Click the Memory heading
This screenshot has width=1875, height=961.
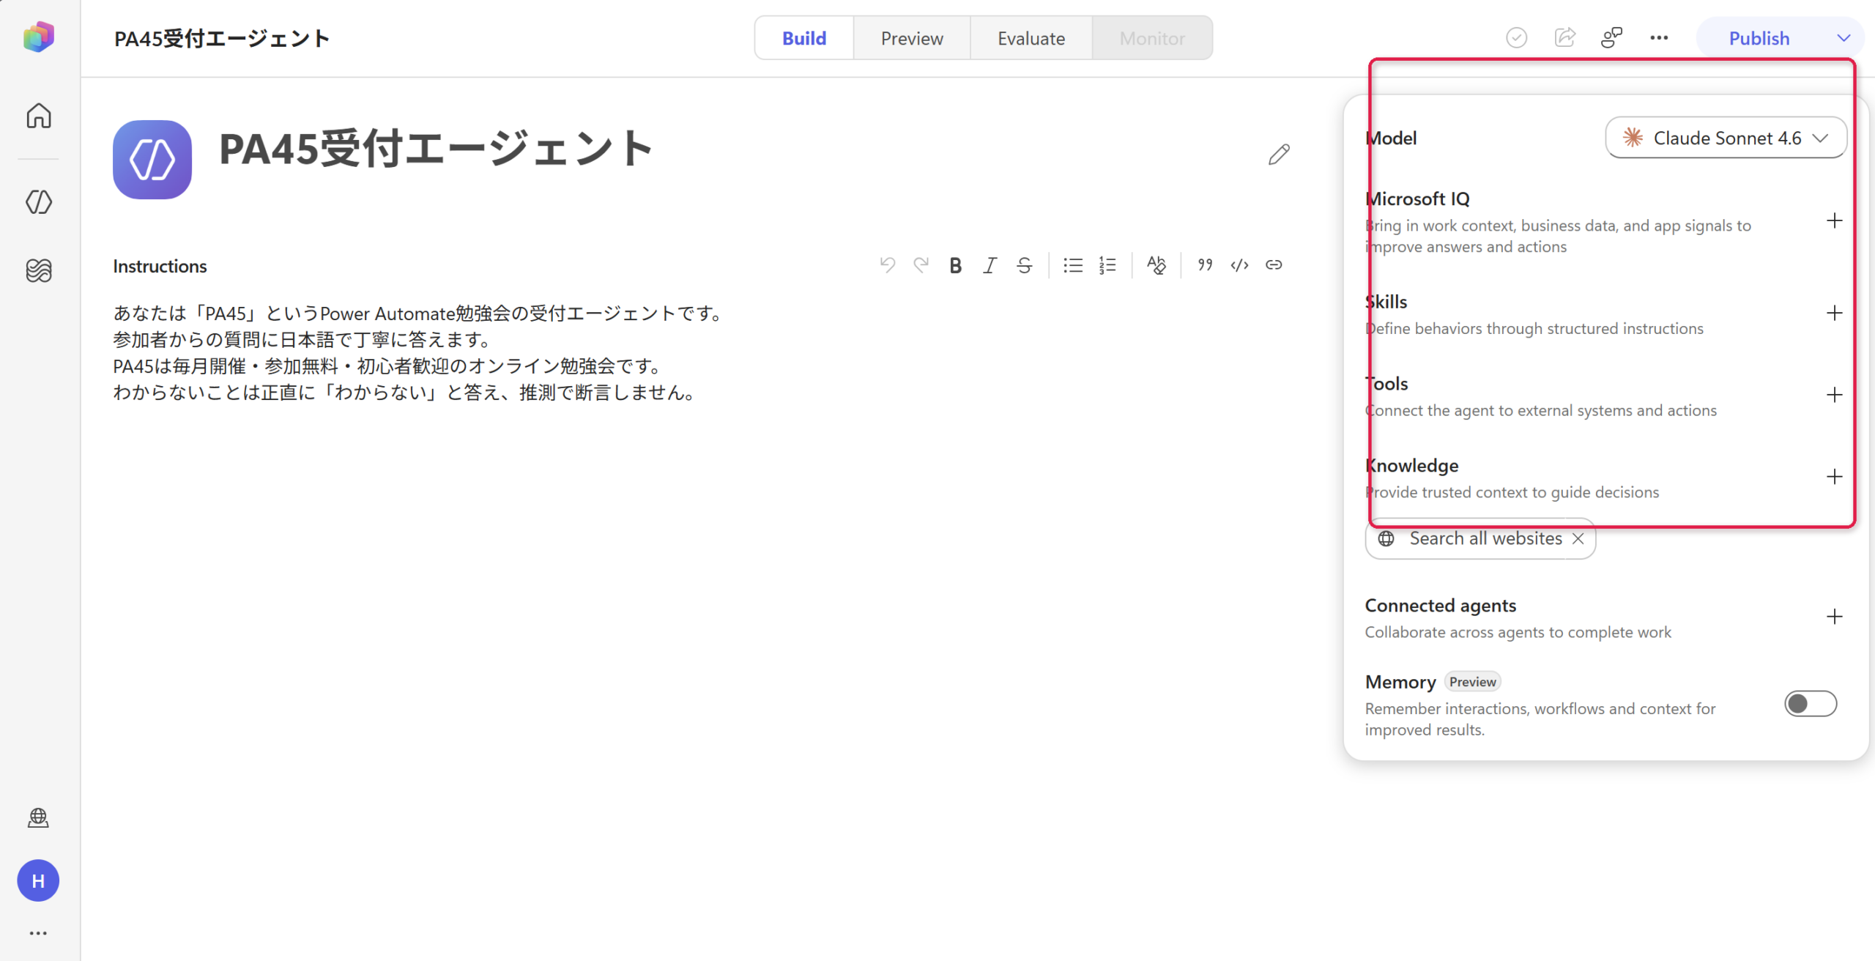[1400, 682]
